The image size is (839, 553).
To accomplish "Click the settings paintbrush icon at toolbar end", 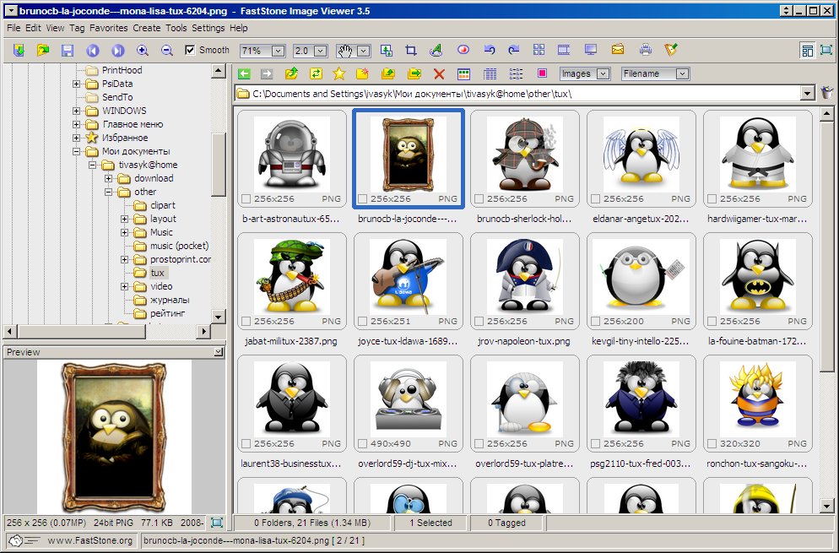I will pos(671,50).
